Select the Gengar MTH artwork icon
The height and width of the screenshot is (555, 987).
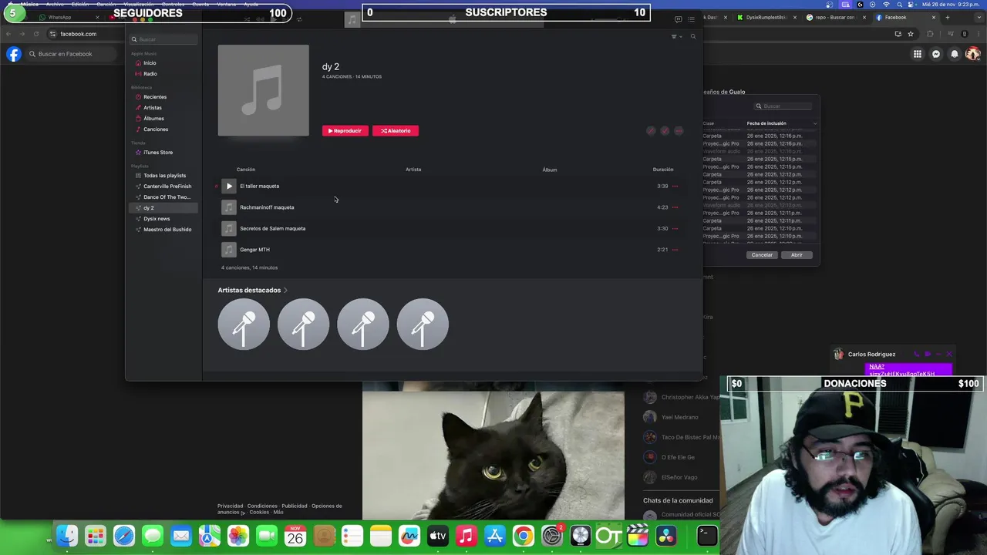pyautogui.click(x=229, y=250)
